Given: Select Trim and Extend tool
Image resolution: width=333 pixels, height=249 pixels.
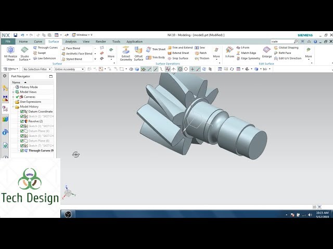Looking at the screenshot, I should coord(180,48).
